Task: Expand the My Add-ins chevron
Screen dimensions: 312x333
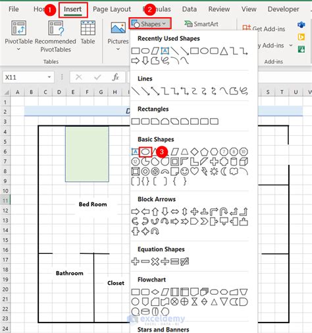Action: pyautogui.click(x=291, y=45)
